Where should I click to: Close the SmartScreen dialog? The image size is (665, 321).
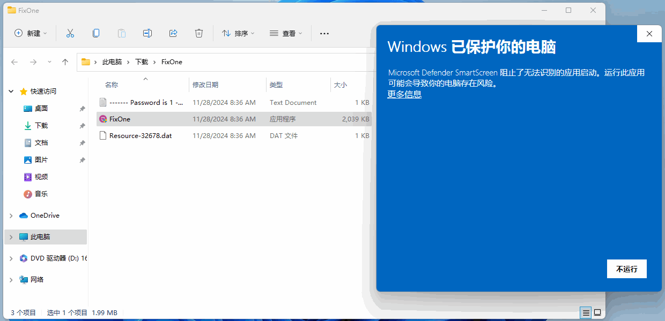pyautogui.click(x=649, y=34)
